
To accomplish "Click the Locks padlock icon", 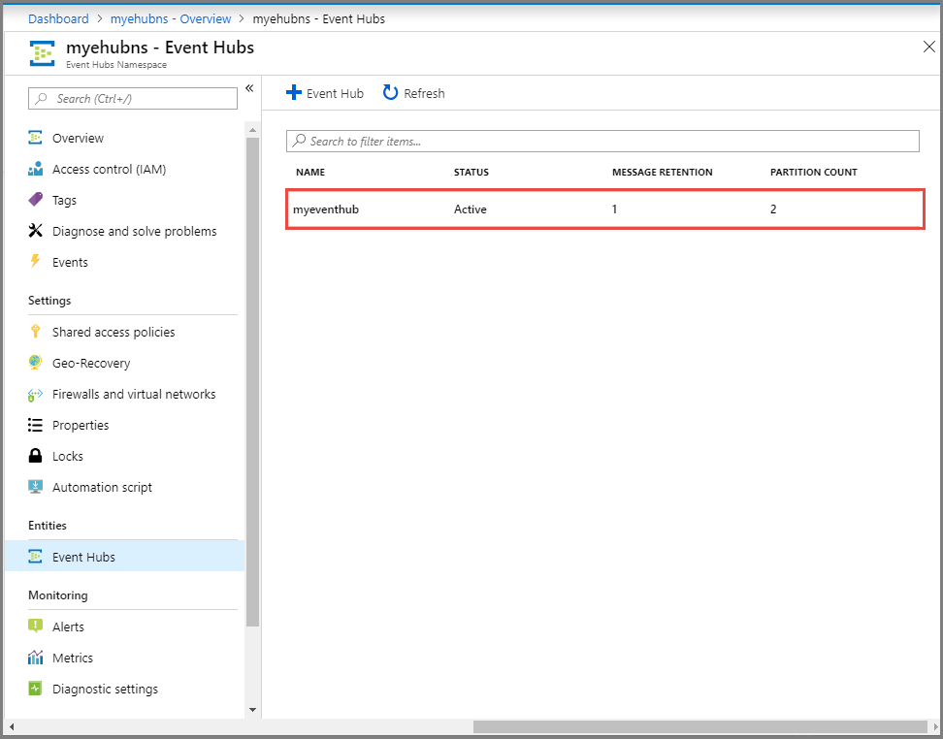I will coord(36,456).
